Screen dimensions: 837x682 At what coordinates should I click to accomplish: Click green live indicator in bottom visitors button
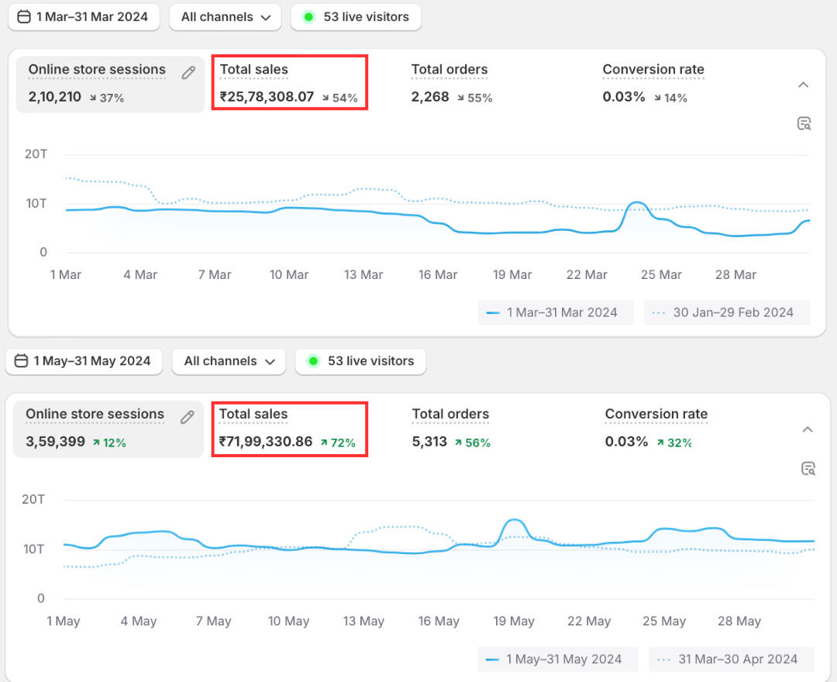(x=313, y=361)
